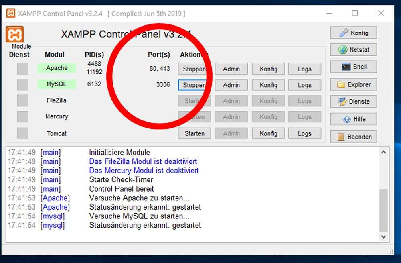Open Dienste services button
The height and width of the screenshot is (263, 401).
(353, 102)
